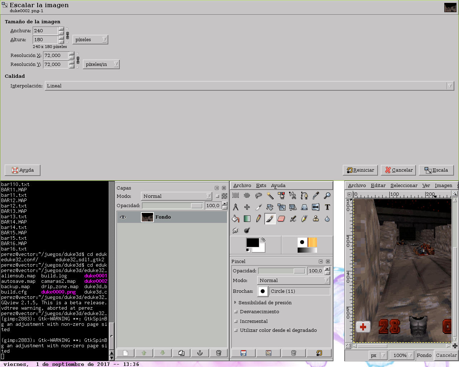The width and height of the screenshot is (459, 367).
Task: Toggle the chain link between Anchura and Altura
Action: (x=67, y=35)
